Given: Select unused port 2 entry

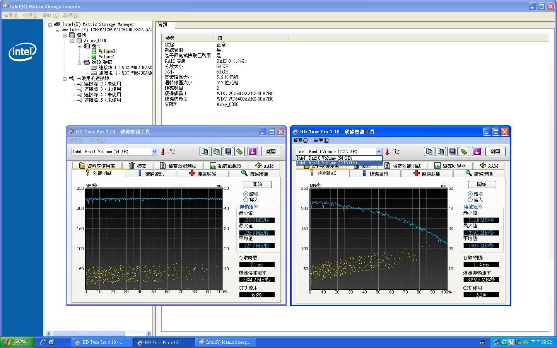Looking at the screenshot, I should coord(103,84).
